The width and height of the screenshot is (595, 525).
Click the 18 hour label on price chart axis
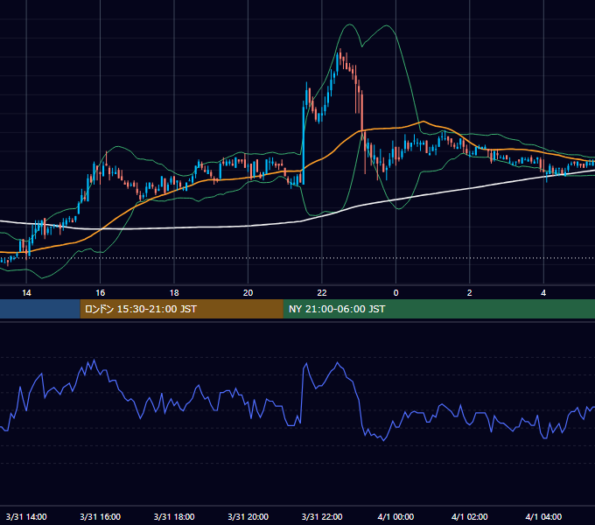(174, 292)
